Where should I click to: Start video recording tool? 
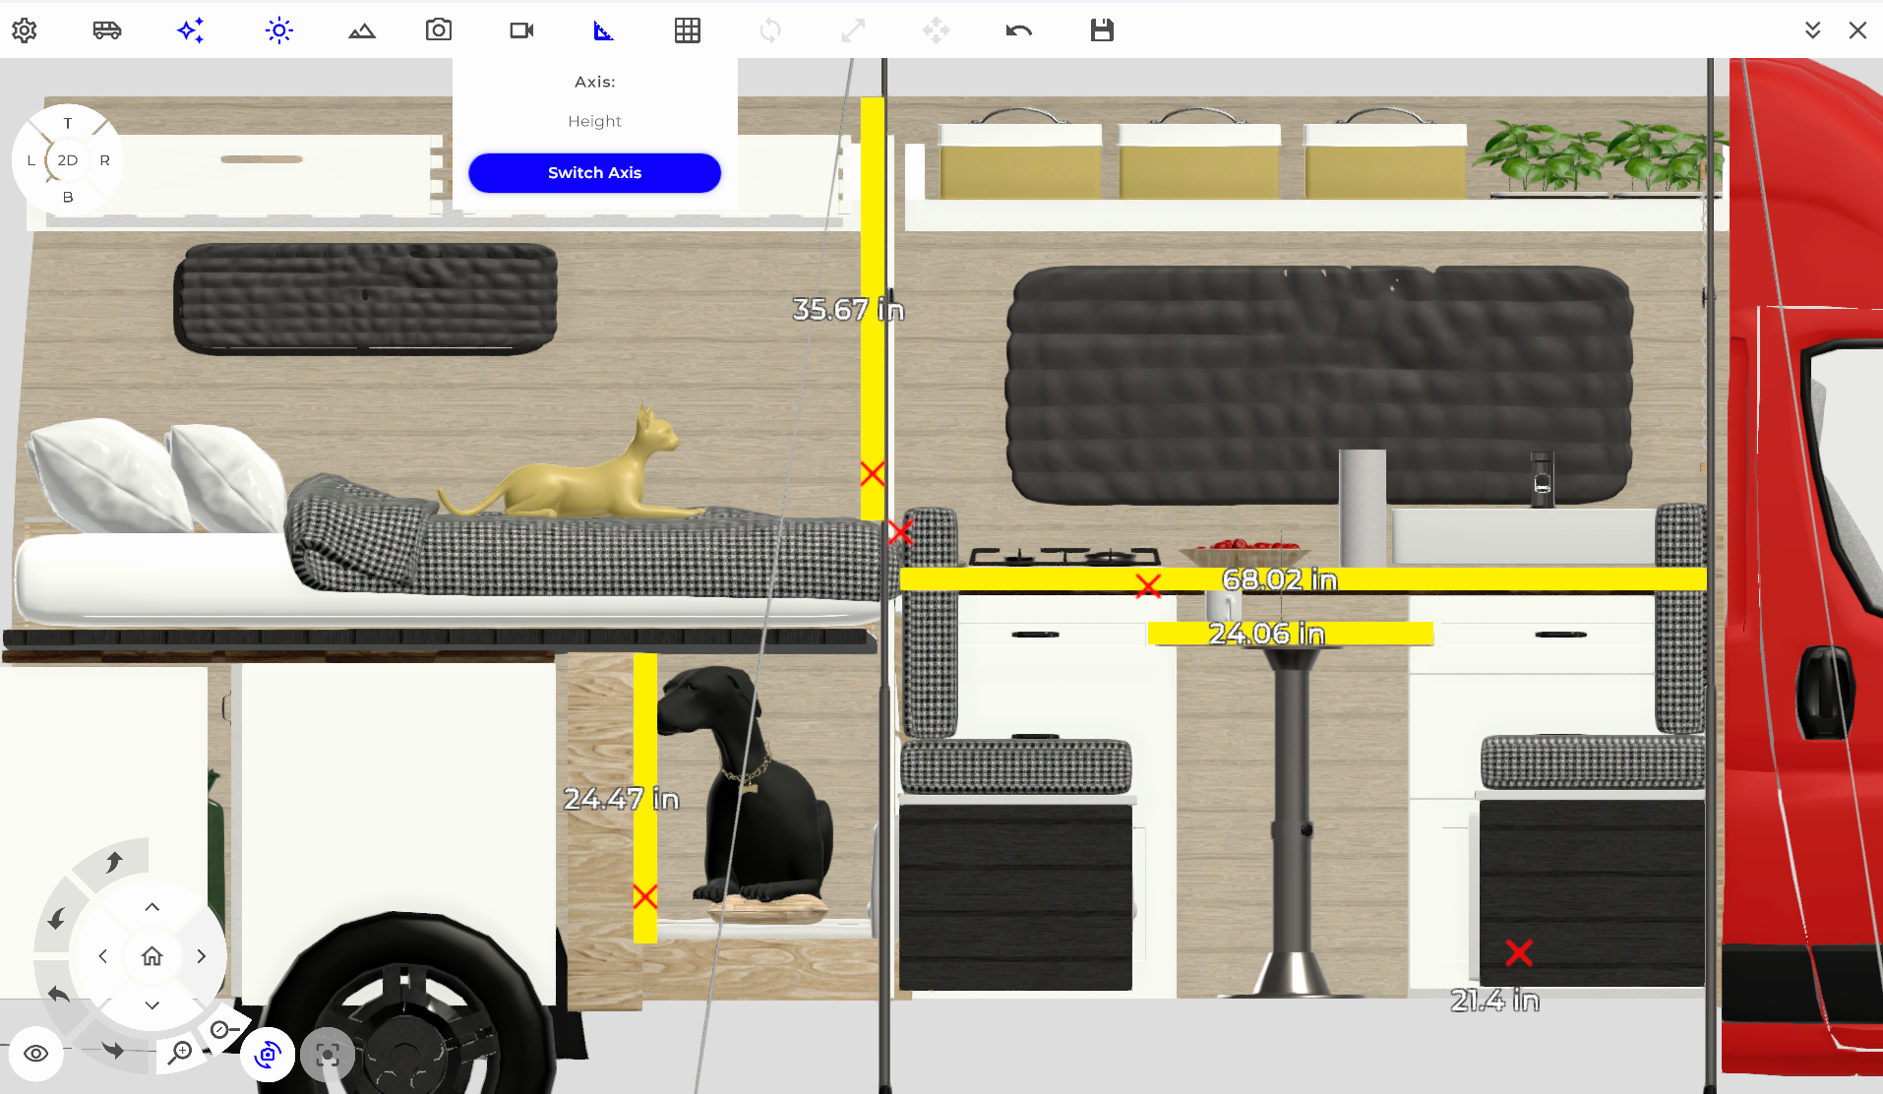(521, 30)
